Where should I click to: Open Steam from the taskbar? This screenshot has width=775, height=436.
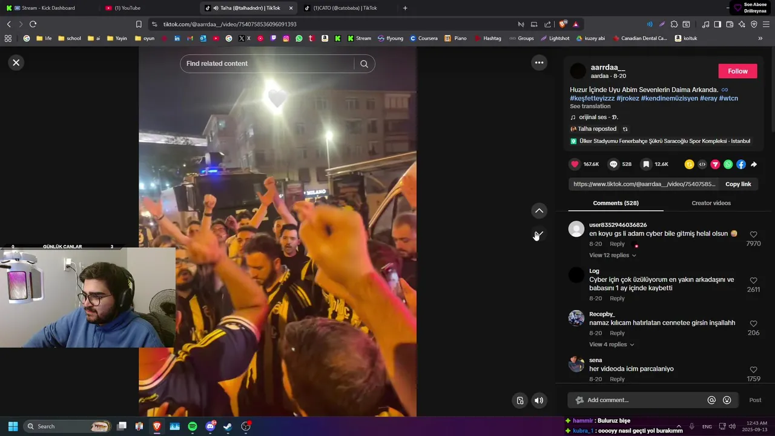[228, 426]
